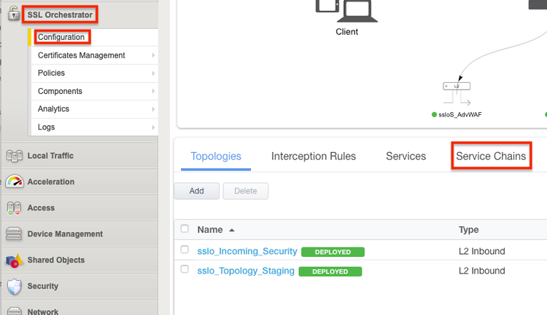
Task: Switch to the Interception Rules tab
Action: click(314, 156)
